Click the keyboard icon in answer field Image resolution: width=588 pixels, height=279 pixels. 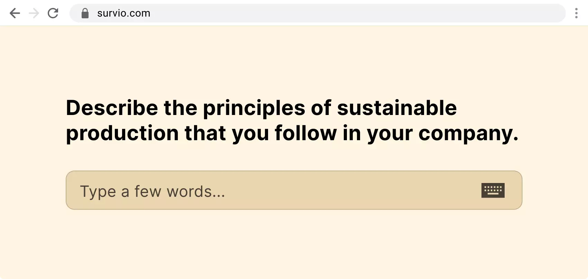[493, 190]
